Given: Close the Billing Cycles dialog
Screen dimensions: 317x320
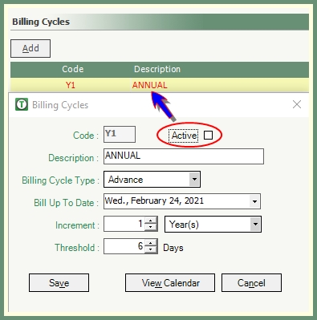Looking at the screenshot, I should click(x=297, y=104).
